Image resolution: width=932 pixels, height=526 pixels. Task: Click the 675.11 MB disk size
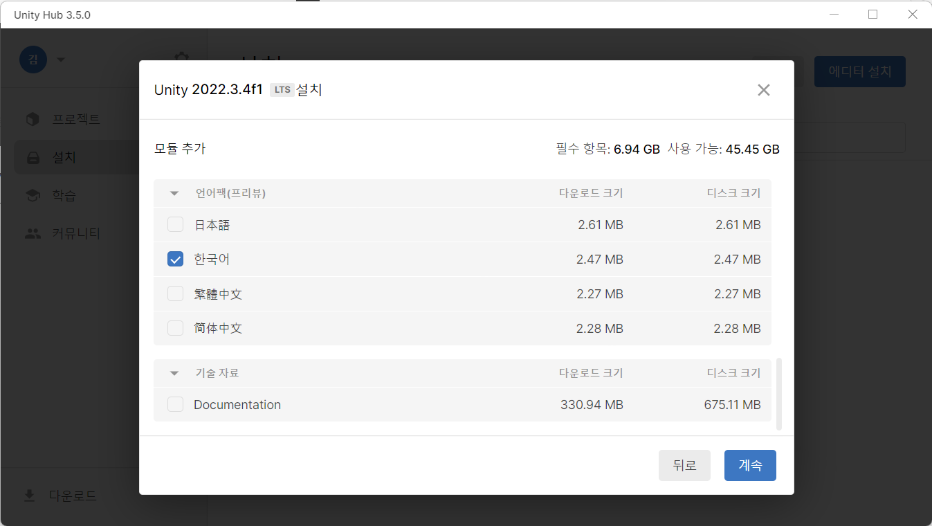coord(732,405)
